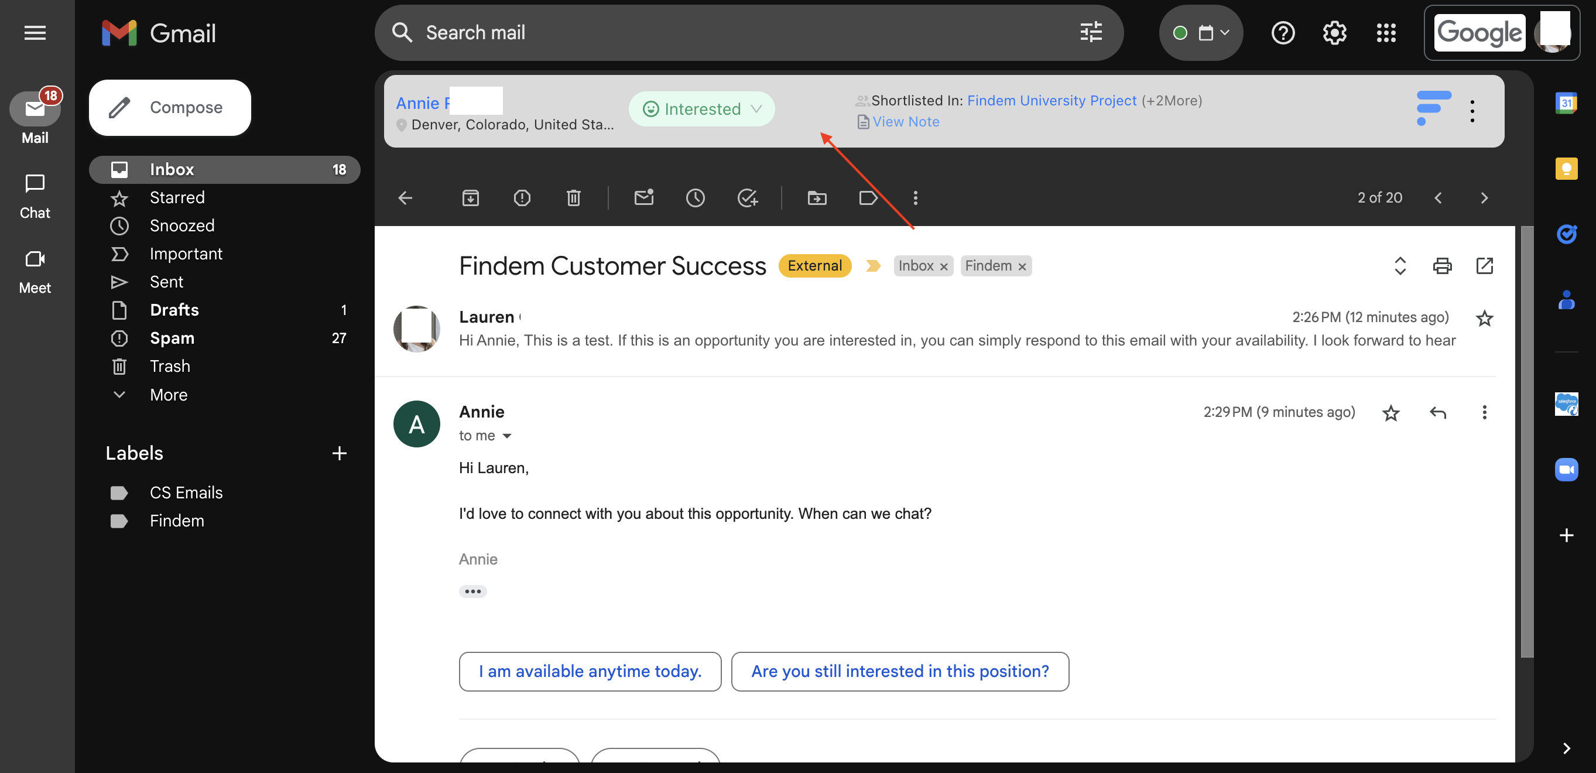Screen dimensions: 1596x773
Task: Open the Trash folder
Action: 224,367
